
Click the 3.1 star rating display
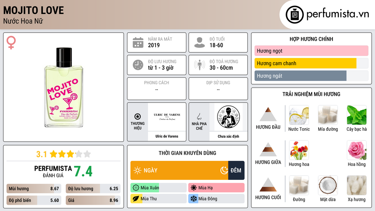pos(63,154)
